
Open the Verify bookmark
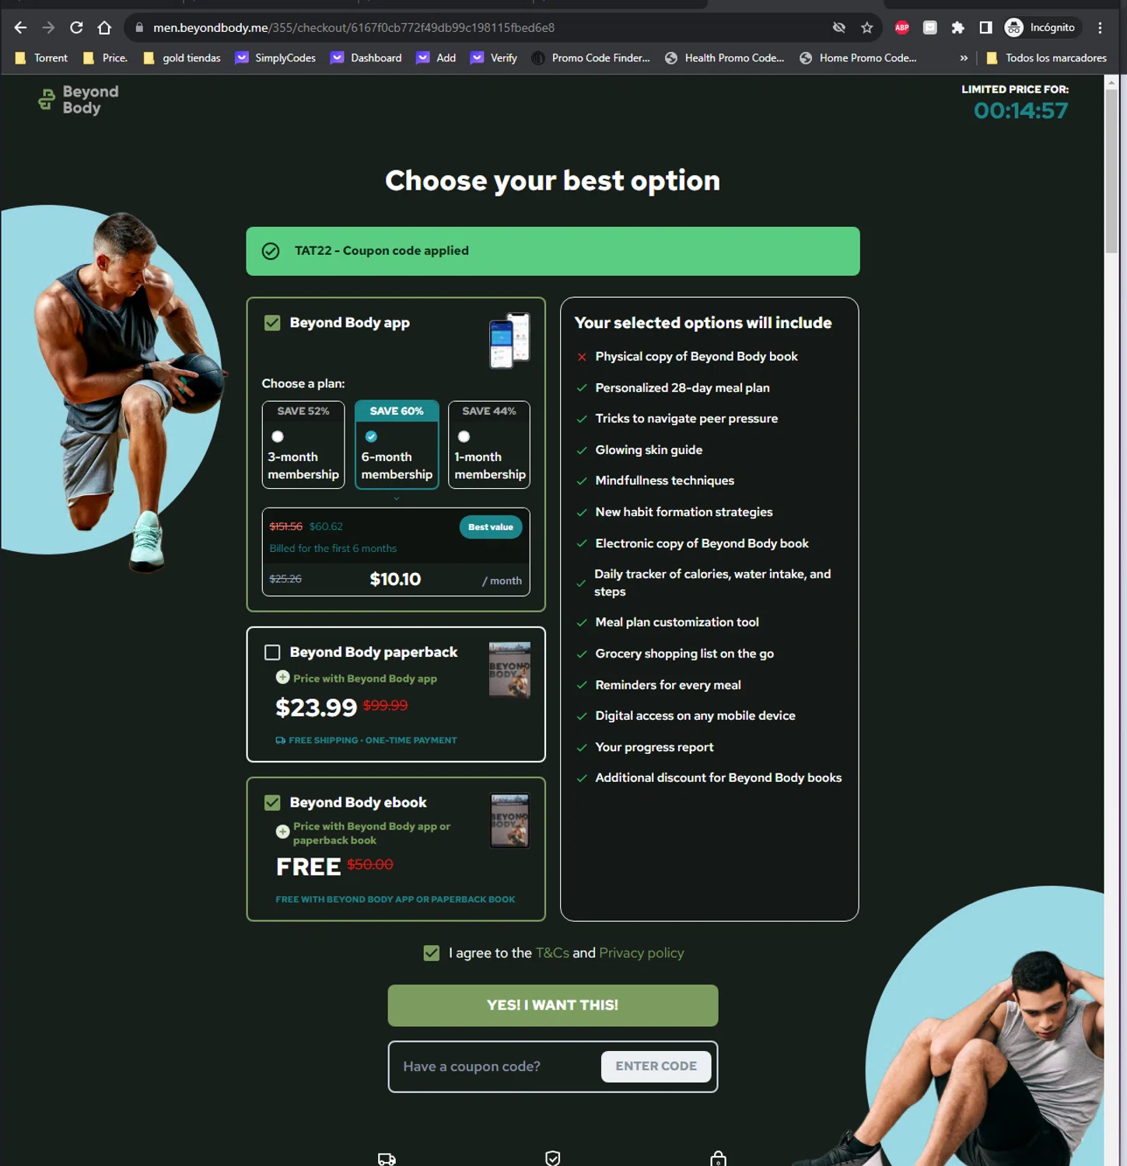click(x=494, y=58)
